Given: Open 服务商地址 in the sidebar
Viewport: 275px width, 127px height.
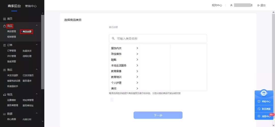Looking at the screenshot, I should tap(28, 105).
